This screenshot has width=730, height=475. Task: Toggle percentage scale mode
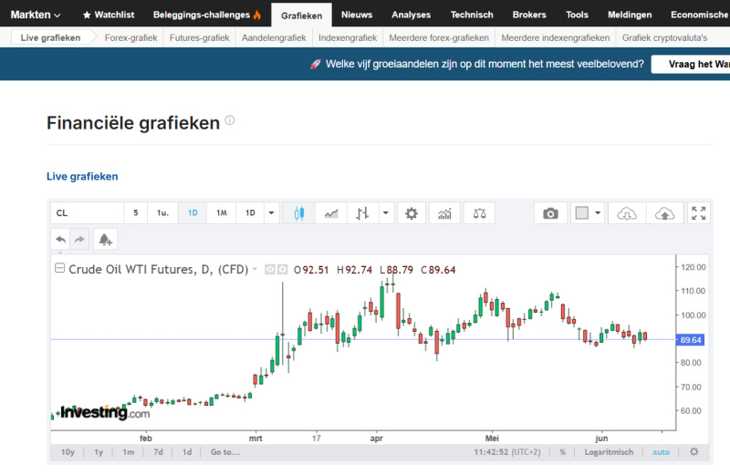pyautogui.click(x=562, y=452)
